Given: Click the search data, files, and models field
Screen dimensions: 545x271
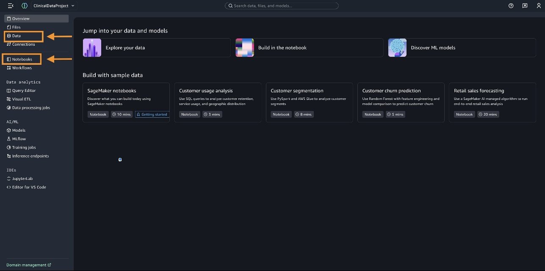Looking at the screenshot, I should click(282, 6).
